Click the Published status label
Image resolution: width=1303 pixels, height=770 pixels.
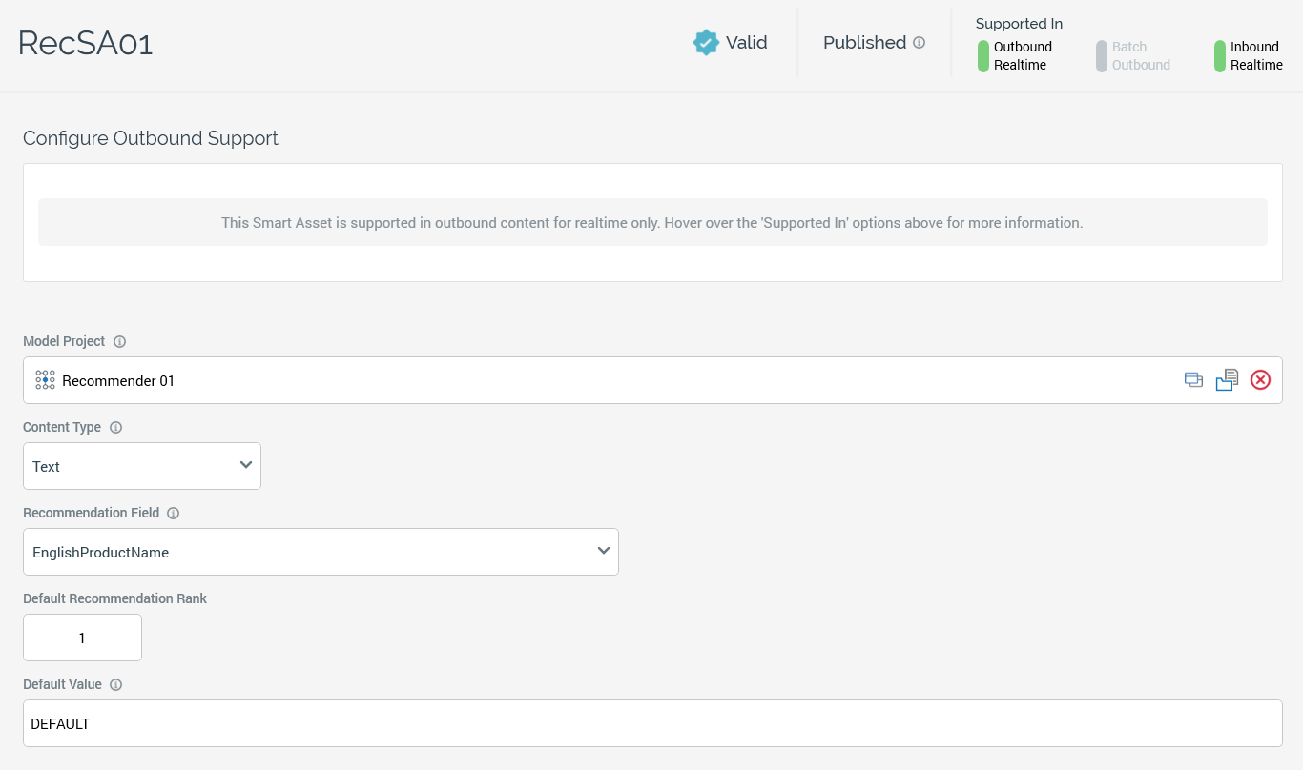(x=864, y=43)
